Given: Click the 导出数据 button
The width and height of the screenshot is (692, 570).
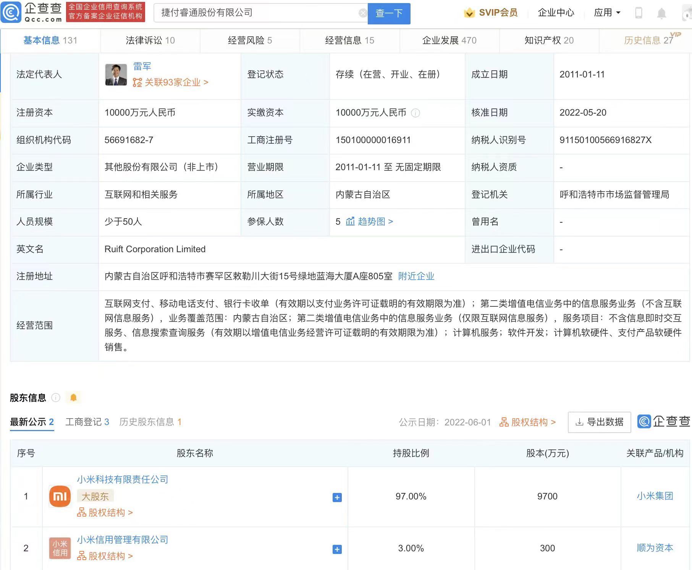Looking at the screenshot, I should (x=599, y=422).
